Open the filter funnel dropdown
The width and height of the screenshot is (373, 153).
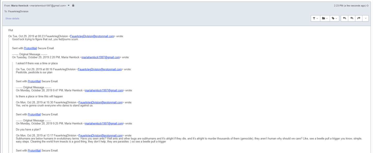315,18
